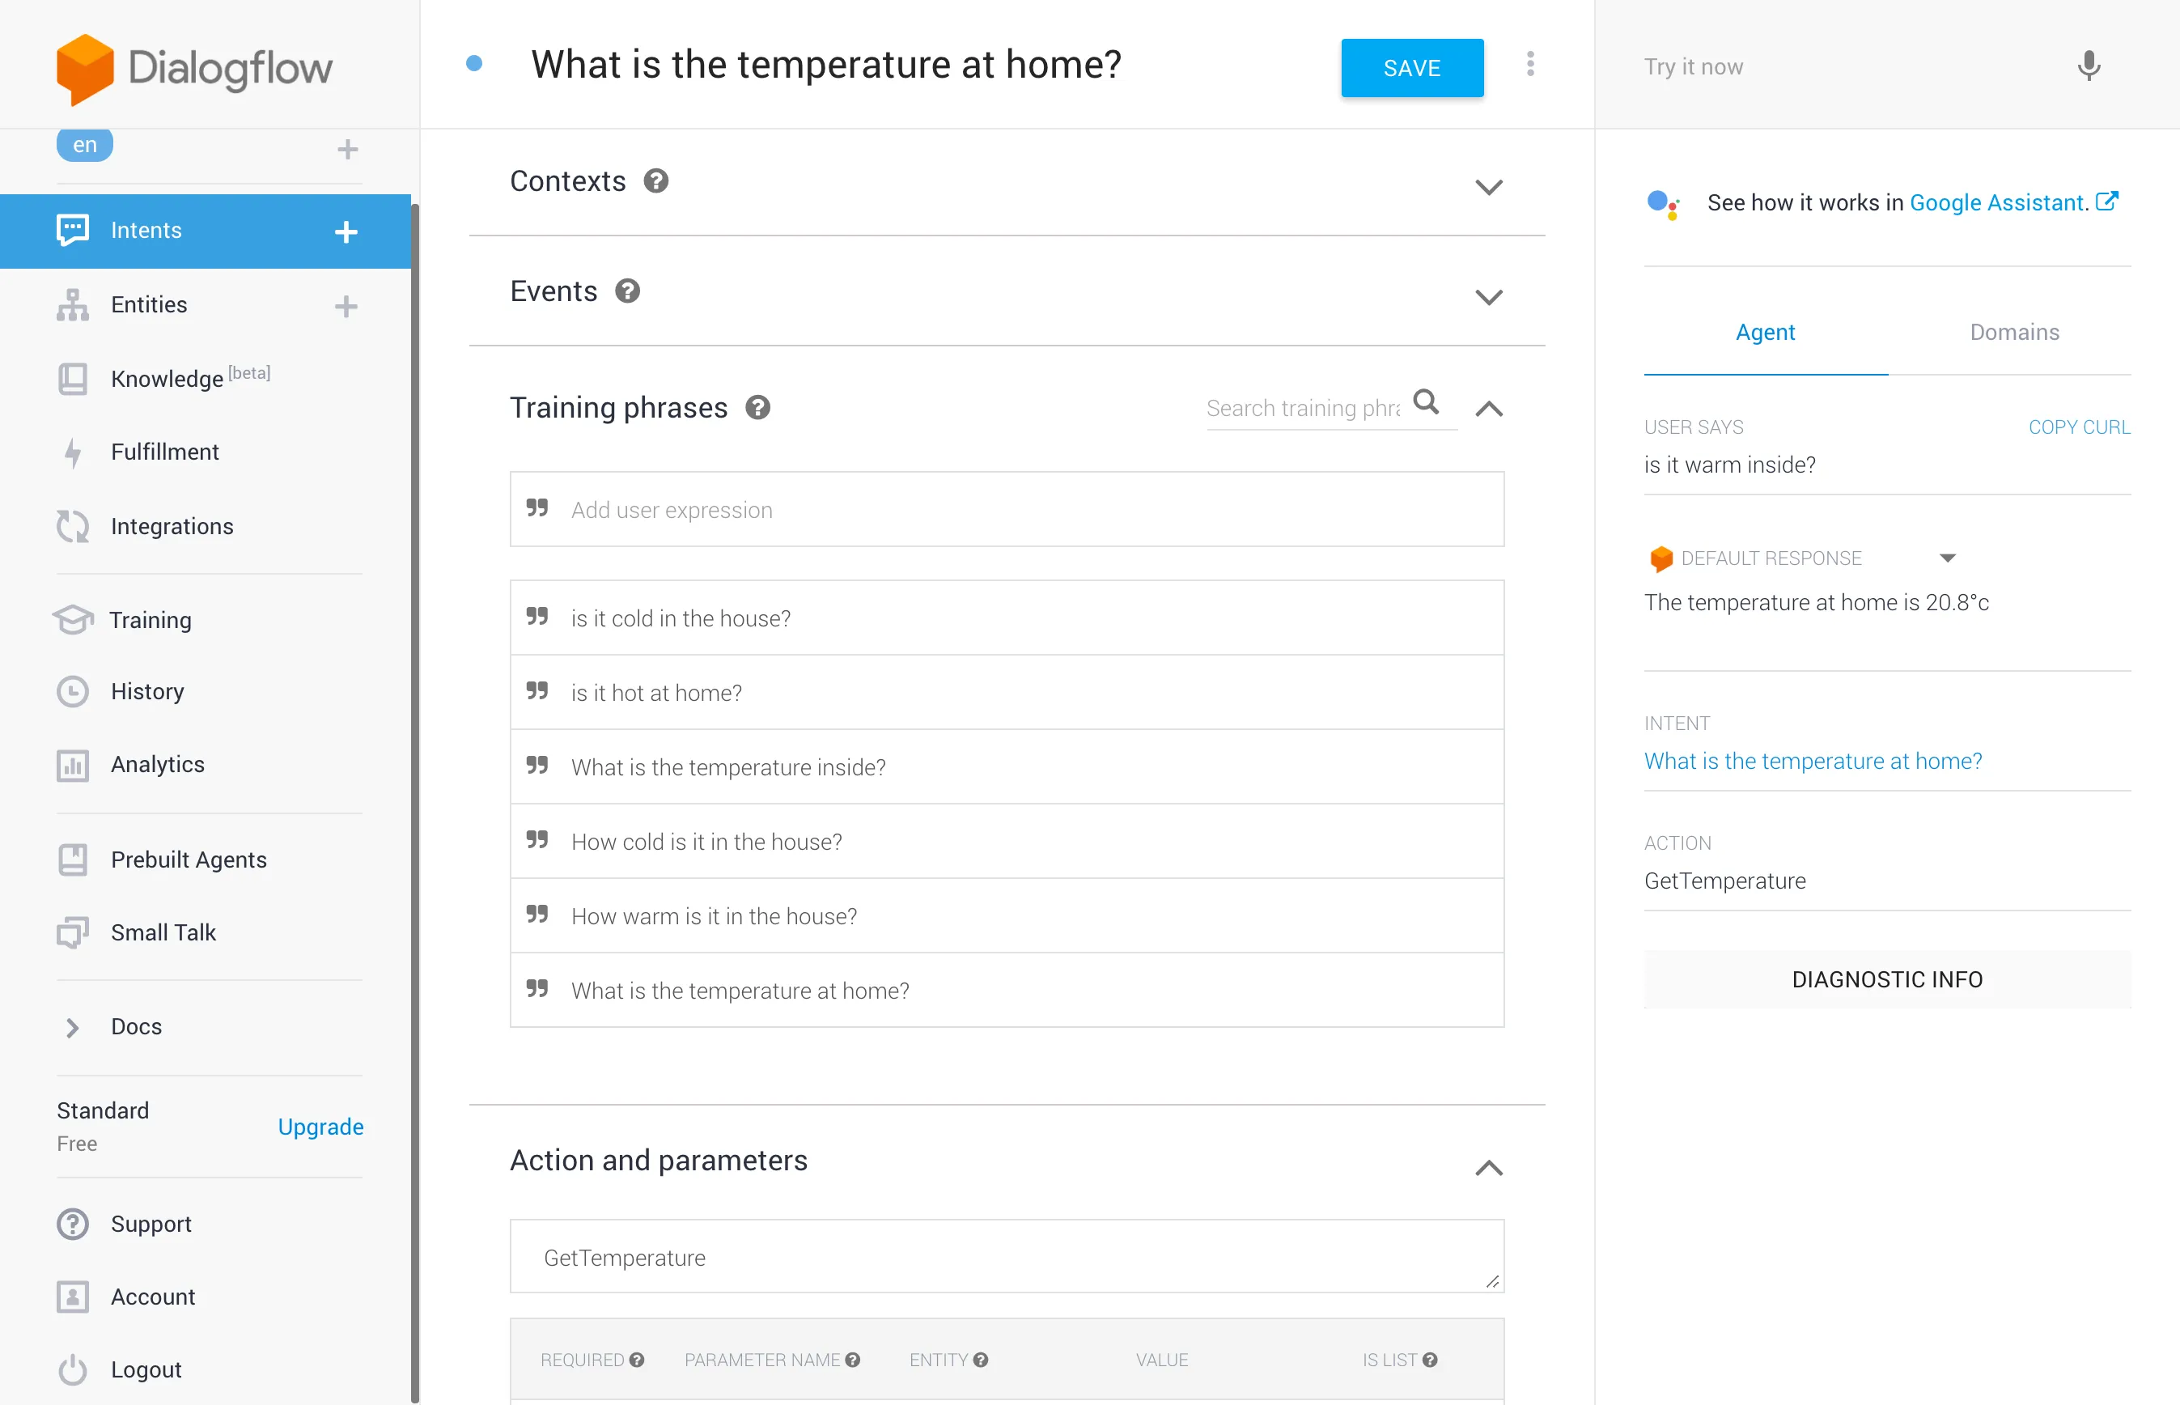Collapse the Action and parameters section

pos(1489,1168)
